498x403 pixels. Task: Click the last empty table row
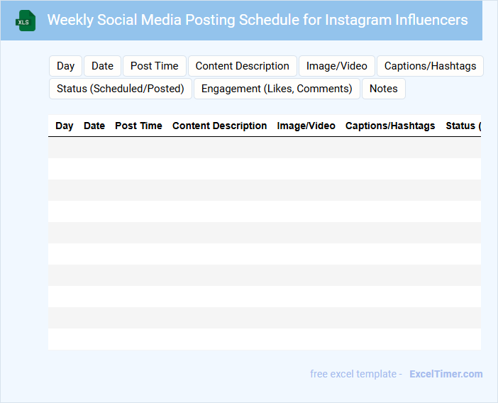pyautogui.click(x=264, y=339)
